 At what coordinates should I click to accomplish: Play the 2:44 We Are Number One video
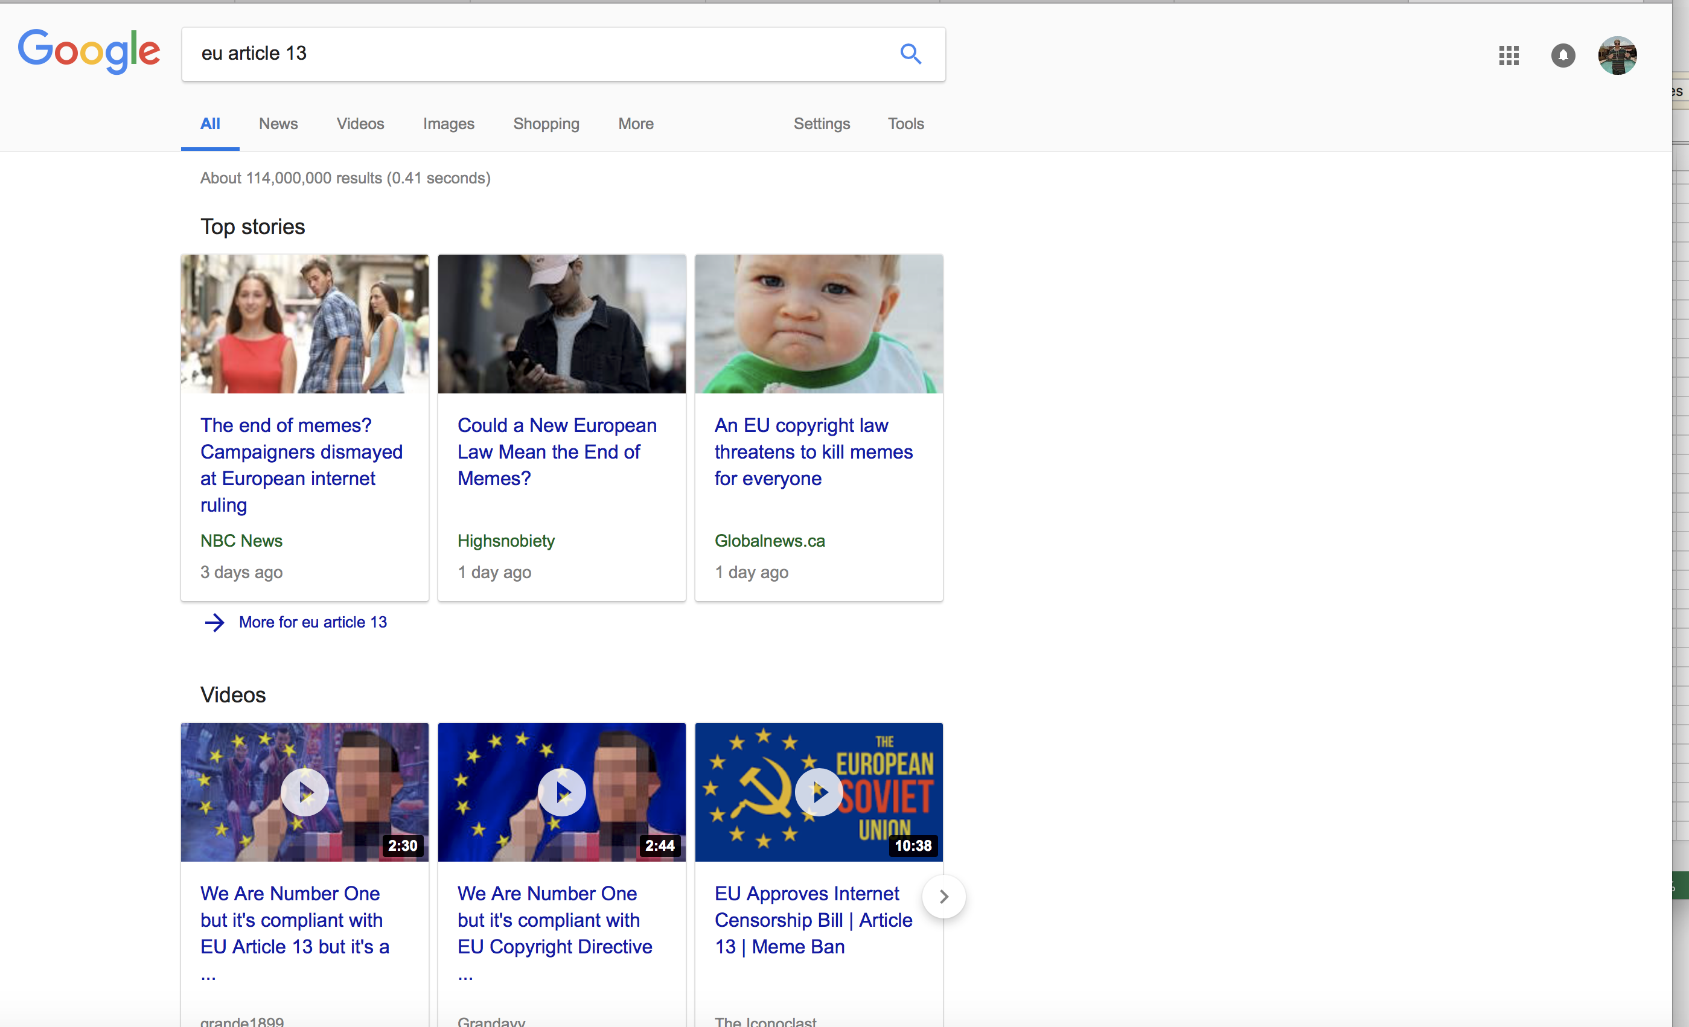click(x=561, y=792)
